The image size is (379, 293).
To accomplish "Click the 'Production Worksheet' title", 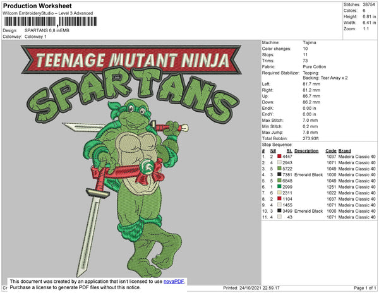I will click(37, 6).
